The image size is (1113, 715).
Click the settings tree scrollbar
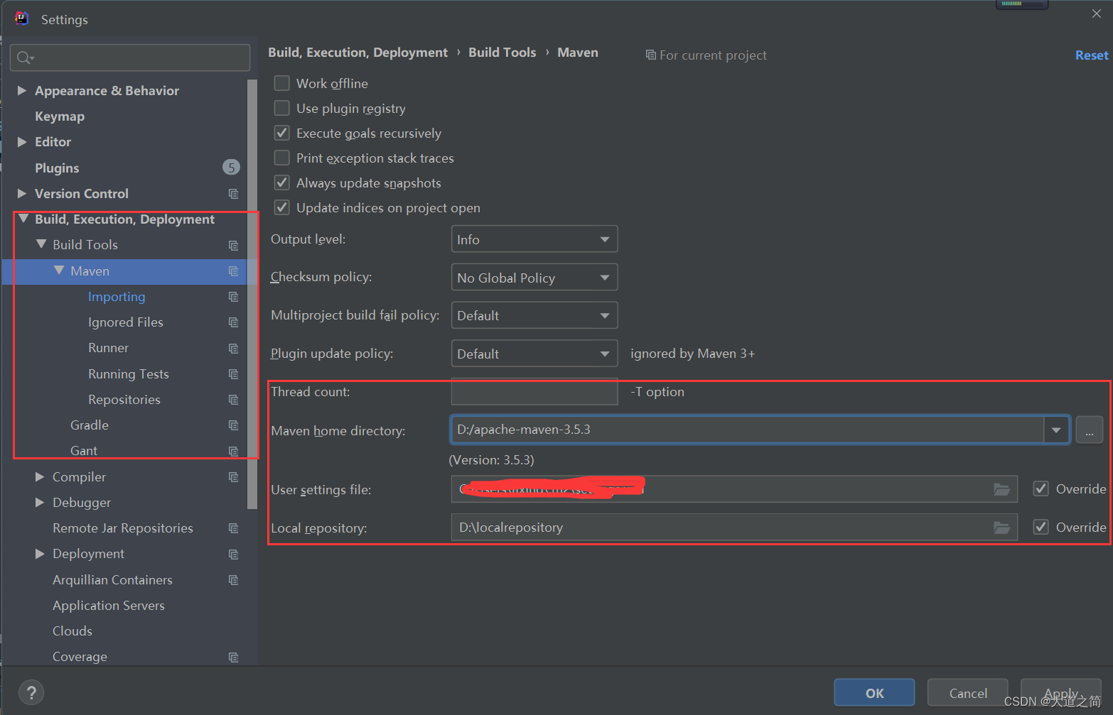[252, 295]
